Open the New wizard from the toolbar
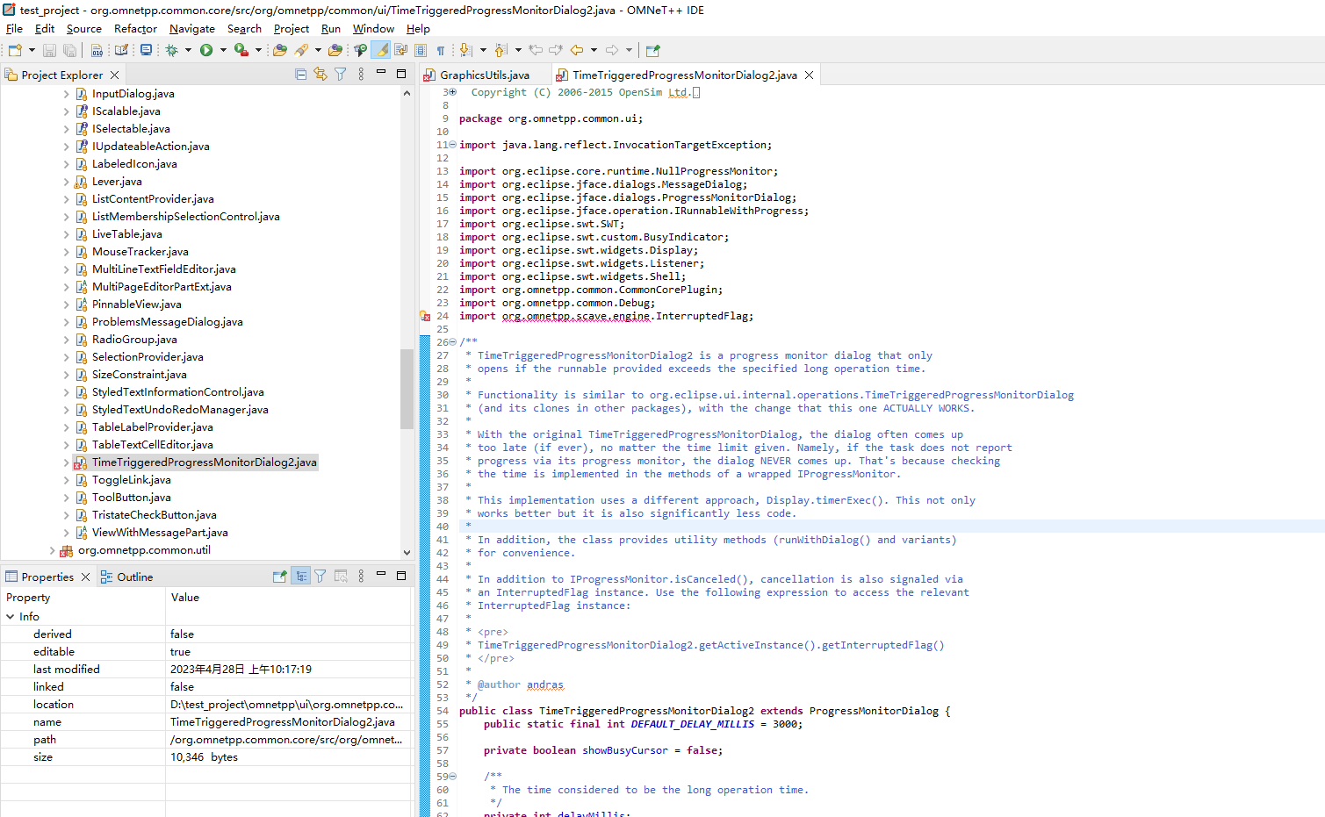Image resolution: width=1325 pixels, height=817 pixels. point(13,50)
